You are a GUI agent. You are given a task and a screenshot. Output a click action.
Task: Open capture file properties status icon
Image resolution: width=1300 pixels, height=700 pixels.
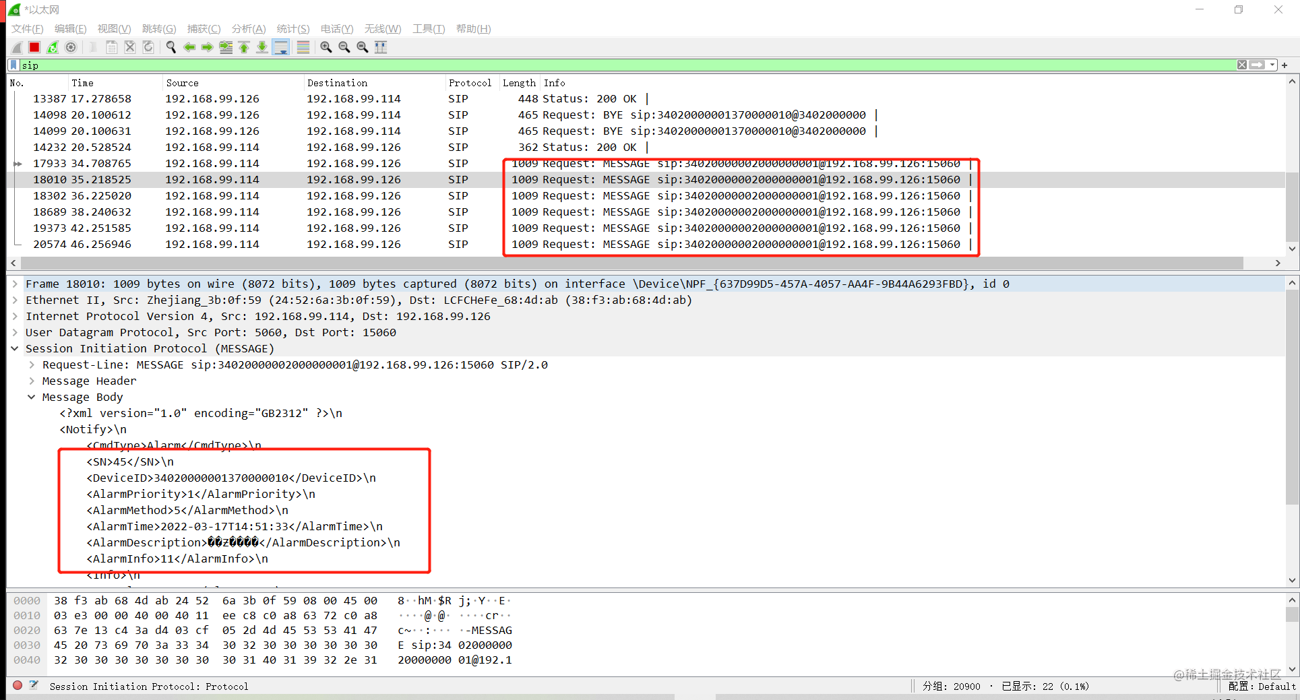click(34, 685)
